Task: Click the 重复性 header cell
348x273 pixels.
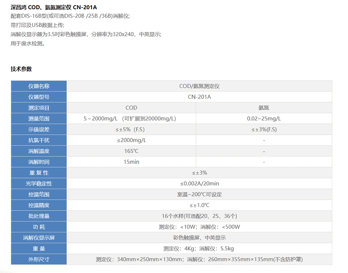Action: pos(39,173)
